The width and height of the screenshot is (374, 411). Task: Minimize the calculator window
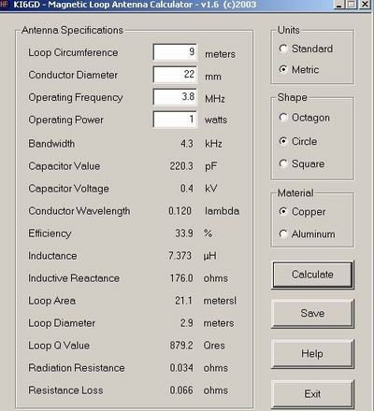(339, 5)
